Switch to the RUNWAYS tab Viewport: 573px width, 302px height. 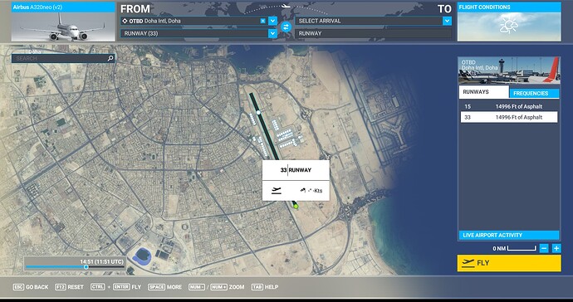483,92
